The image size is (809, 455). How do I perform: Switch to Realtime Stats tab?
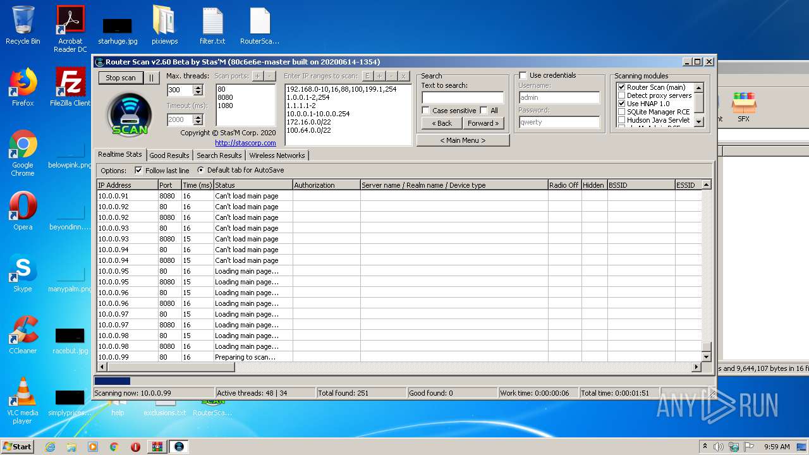120,155
